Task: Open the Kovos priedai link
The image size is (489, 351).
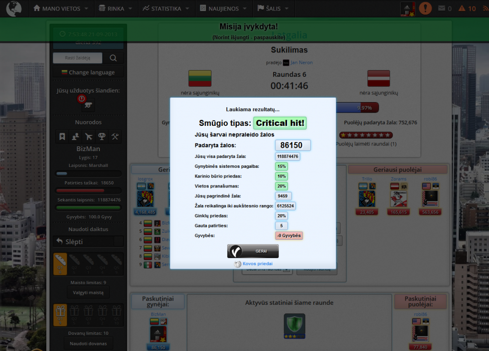Action: [x=257, y=264]
